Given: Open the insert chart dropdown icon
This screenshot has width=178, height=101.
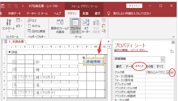Looking at the screenshot, I should [x=19, y=26].
